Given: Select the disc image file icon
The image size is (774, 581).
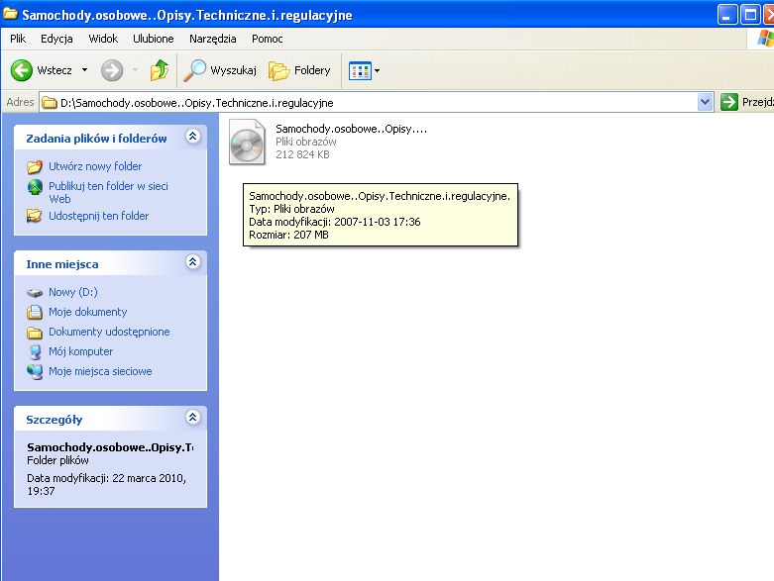Looking at the screenshot, I should click(x=248, y=142).
